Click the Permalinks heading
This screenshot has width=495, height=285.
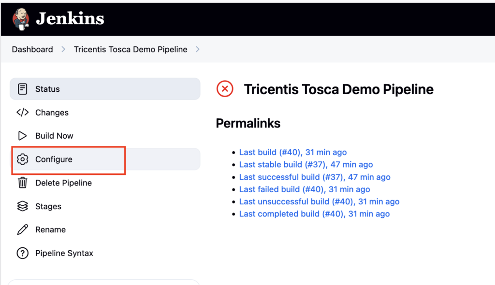pyautogui.click(x=248, y=123)
